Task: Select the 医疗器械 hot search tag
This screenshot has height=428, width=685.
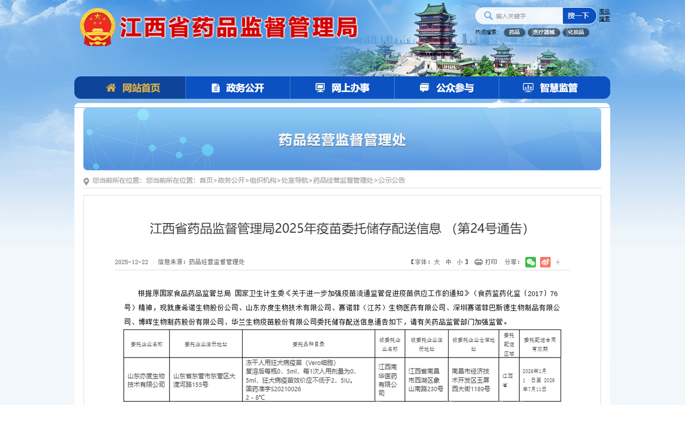Action: 543,32
